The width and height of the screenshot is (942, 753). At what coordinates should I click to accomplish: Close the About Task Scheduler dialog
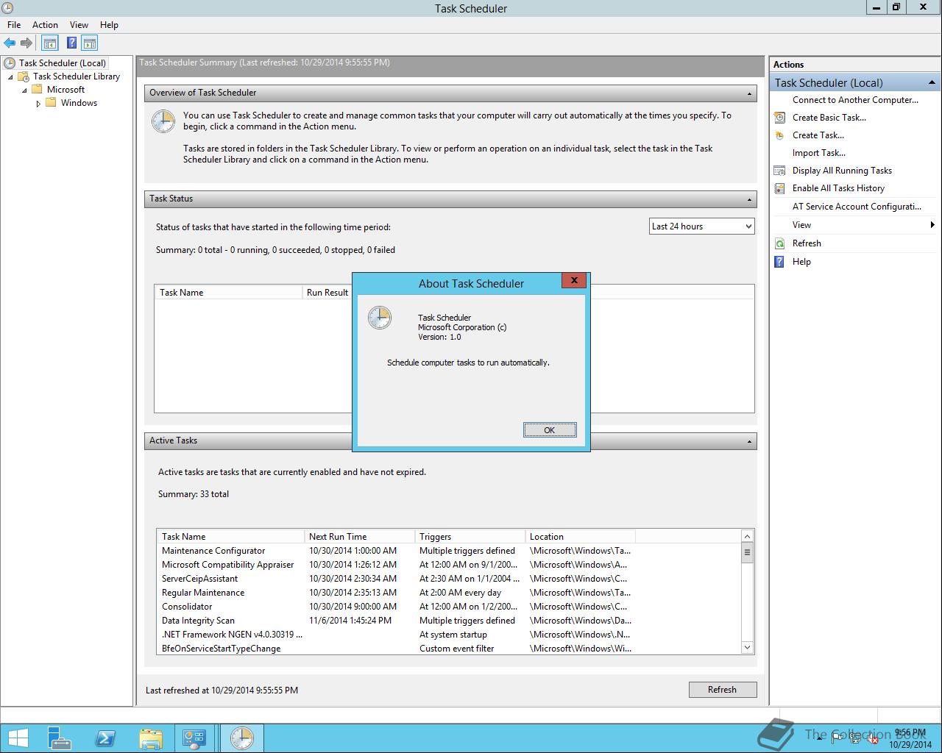point(574,280)
